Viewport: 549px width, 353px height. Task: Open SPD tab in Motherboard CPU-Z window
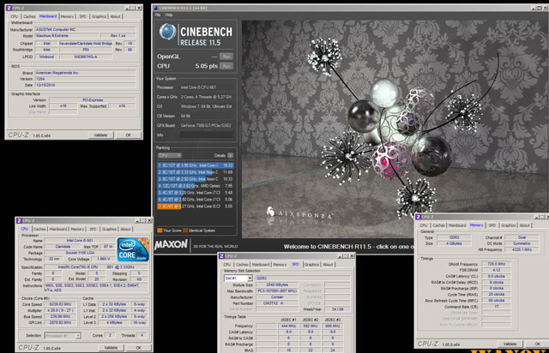(82, 16)
